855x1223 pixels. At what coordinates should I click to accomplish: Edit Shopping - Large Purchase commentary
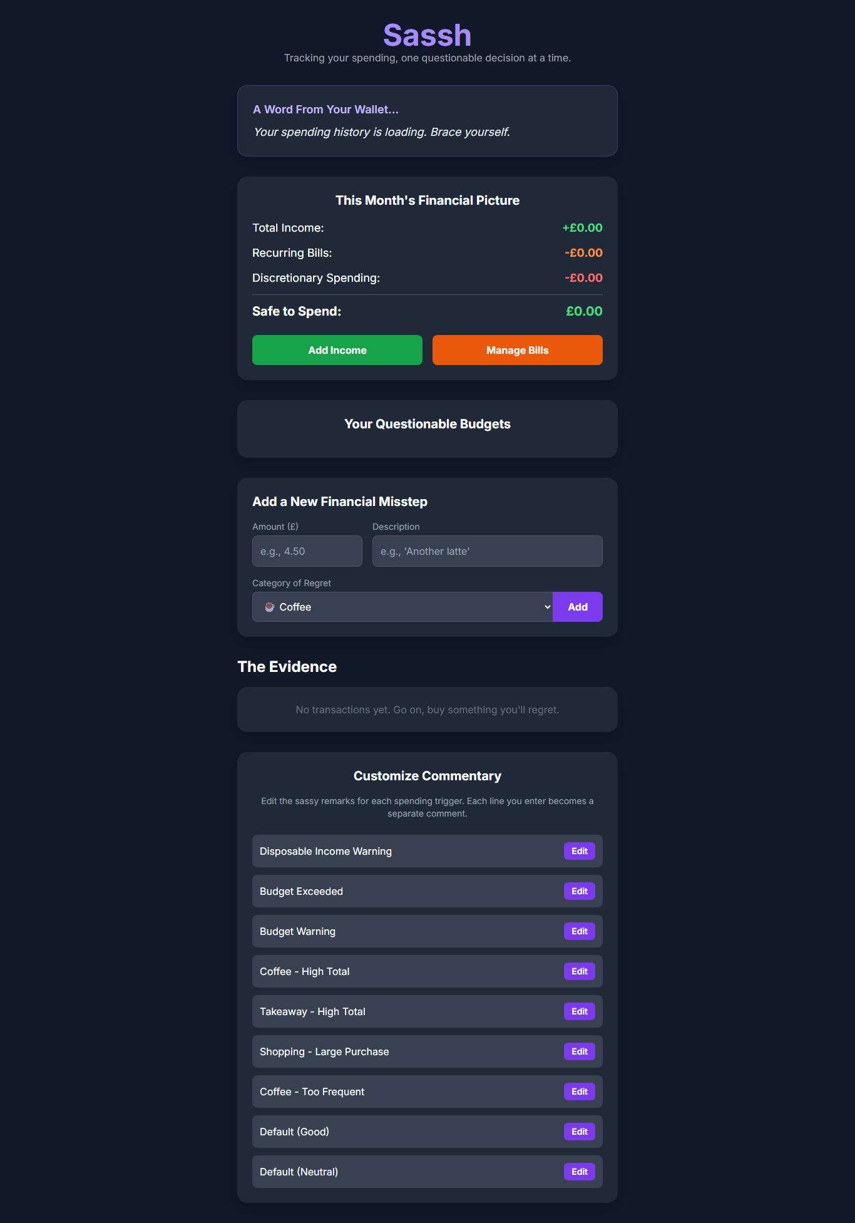(580, 1051)
